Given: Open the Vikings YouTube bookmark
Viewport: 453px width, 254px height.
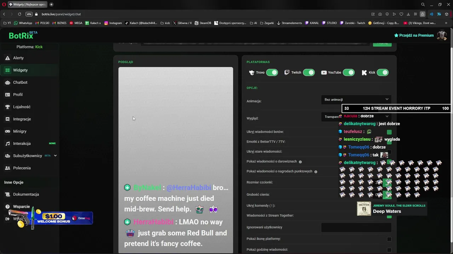Looking at the screenshot, I should coord(419,23).
